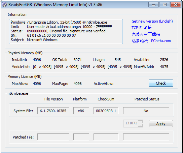The image size is (183, 153).
Task: Open the Get new version (English) link
Action: coord(152,21)
